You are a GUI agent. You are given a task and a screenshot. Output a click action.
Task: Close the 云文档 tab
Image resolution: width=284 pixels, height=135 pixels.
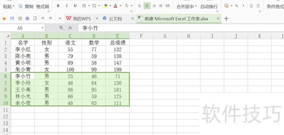click(133, 18)
